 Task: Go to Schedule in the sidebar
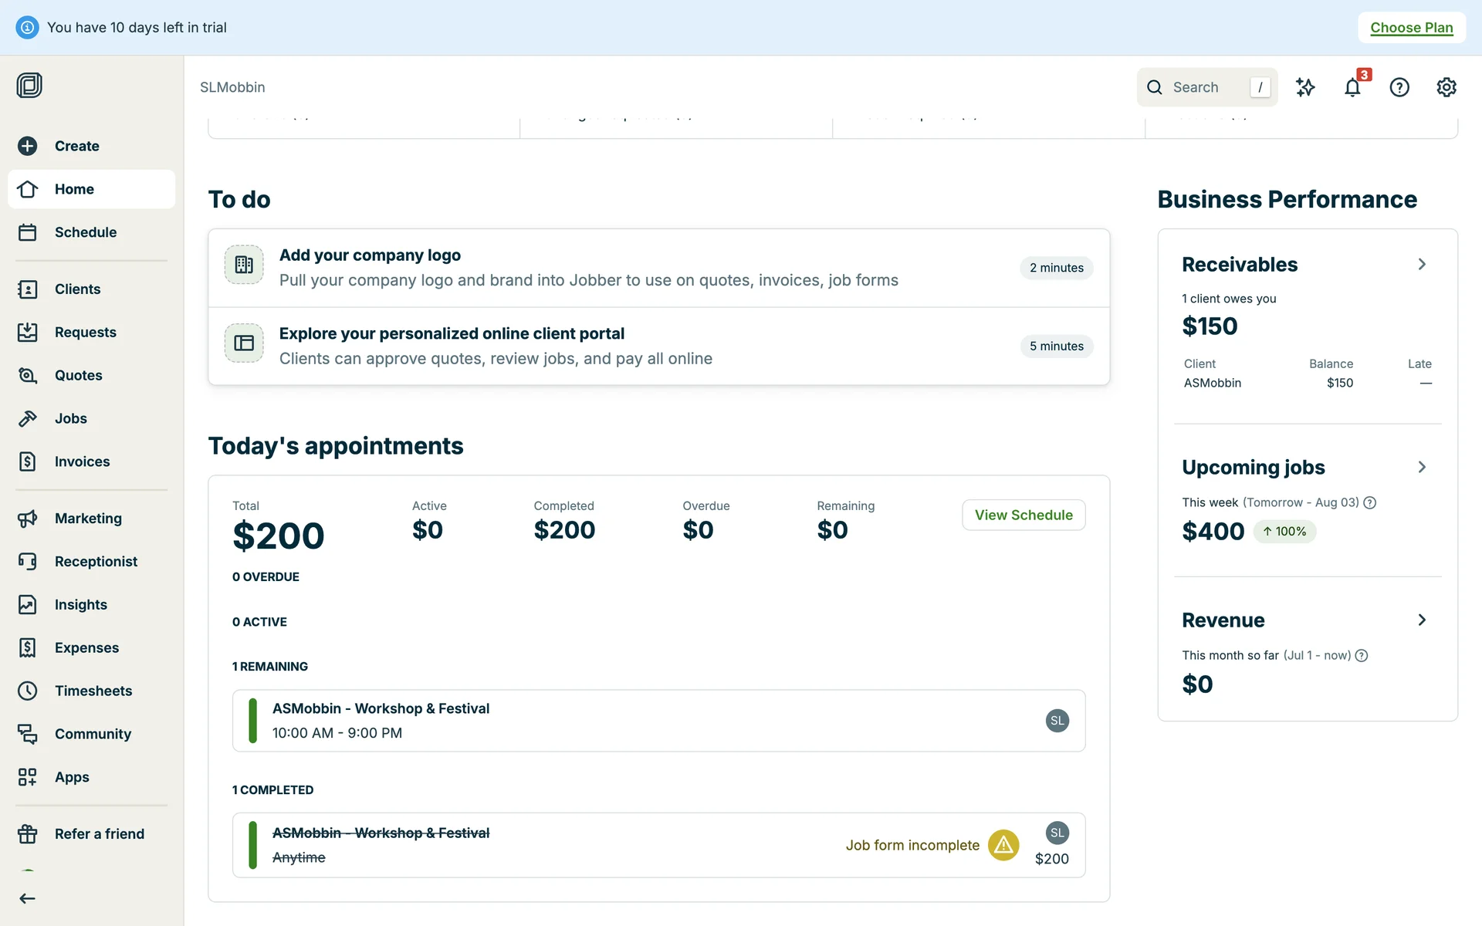pyautogui.click(x=85, y=232)
